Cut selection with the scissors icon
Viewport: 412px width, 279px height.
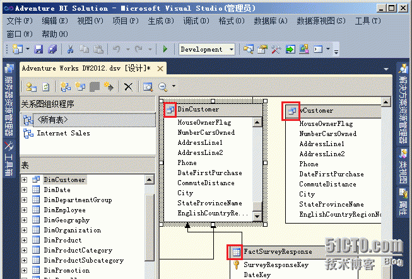tap(70, 49)
